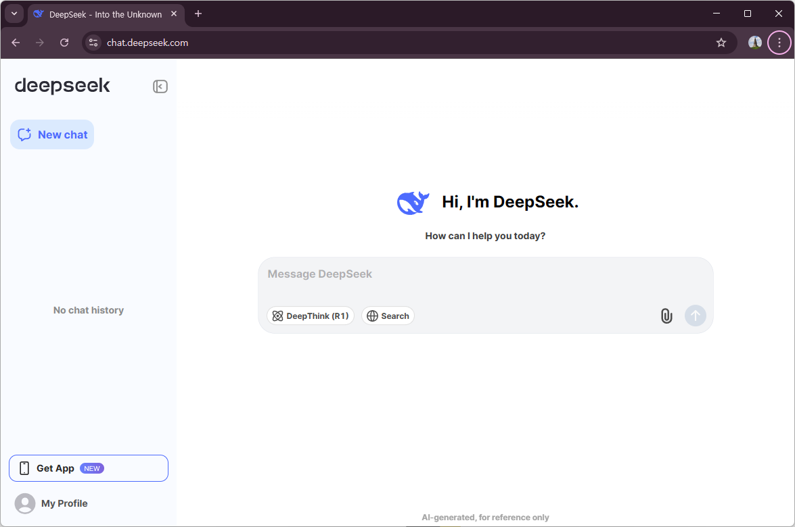Click the 'Hi, I'm DeepSeek.' heading
The width and height of the screenshot is (795, 527).
(x=510, y=202)
